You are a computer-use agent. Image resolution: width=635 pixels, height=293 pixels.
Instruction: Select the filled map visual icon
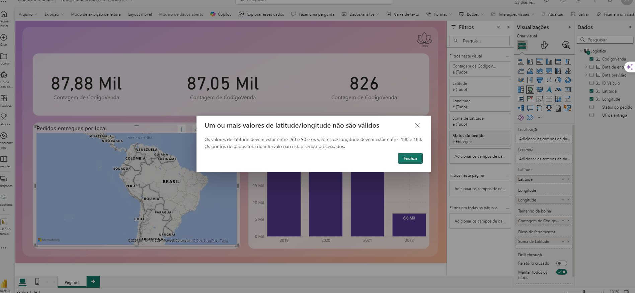pyautogui.click(x=539, y=90)
